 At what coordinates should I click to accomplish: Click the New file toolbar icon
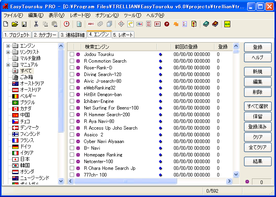[6, 24]
